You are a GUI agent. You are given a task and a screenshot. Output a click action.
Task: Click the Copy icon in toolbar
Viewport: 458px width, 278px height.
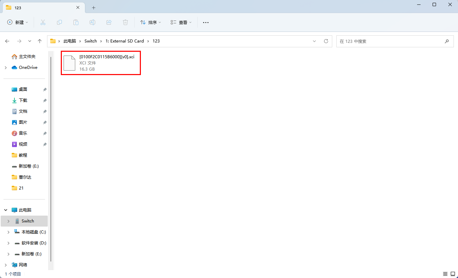[59, 22]
